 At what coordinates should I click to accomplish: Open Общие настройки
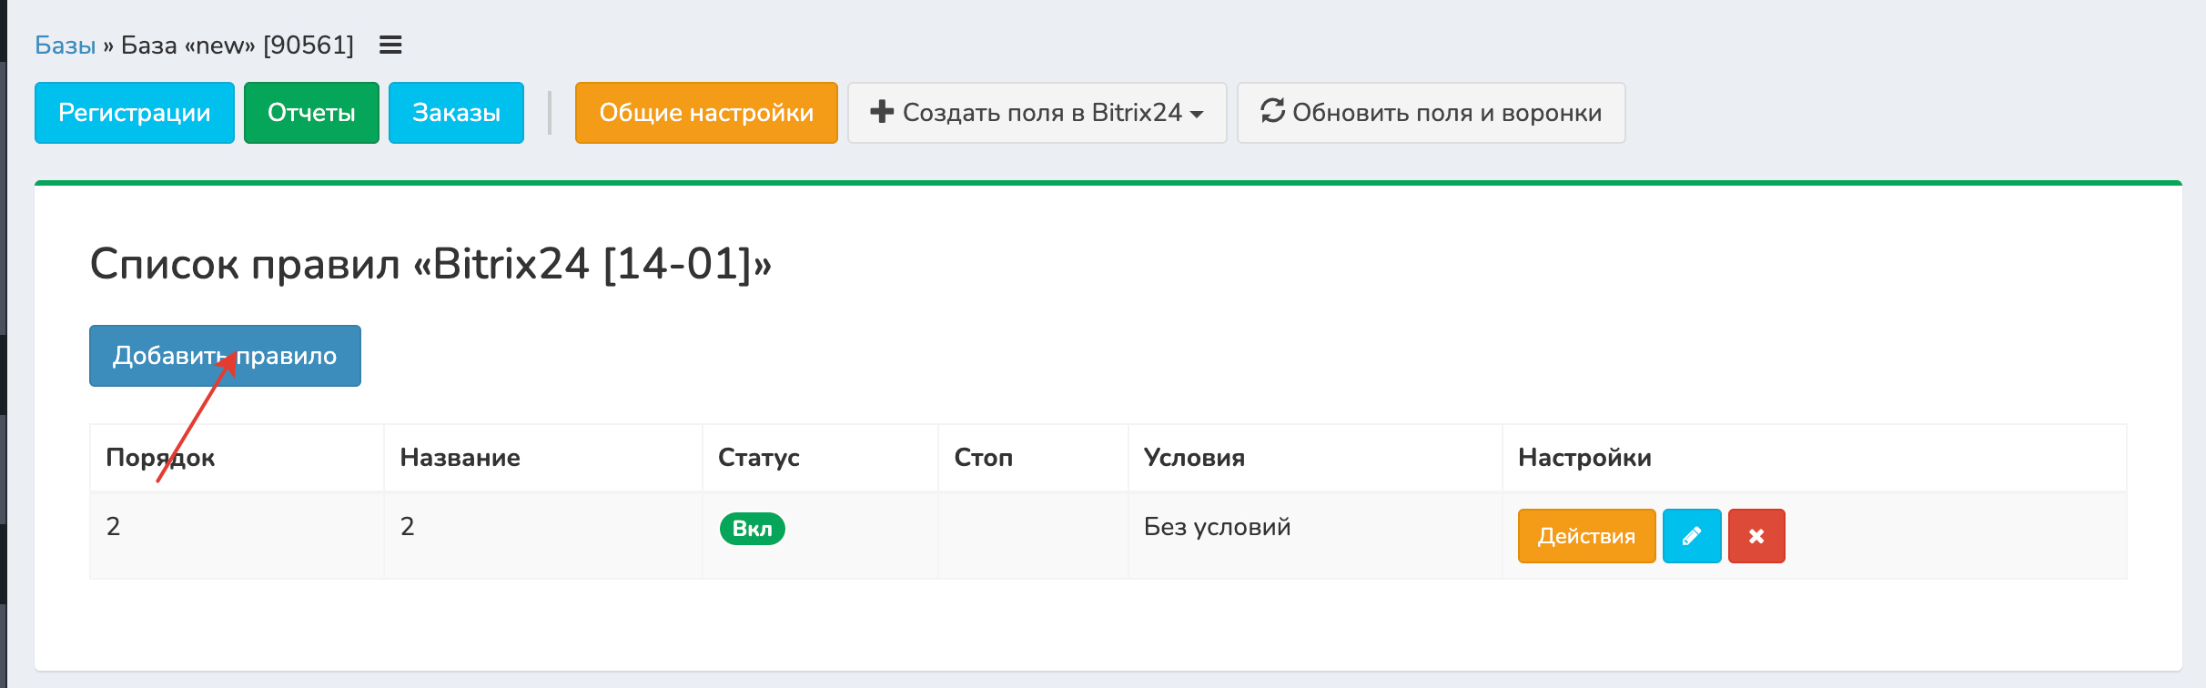705,113
